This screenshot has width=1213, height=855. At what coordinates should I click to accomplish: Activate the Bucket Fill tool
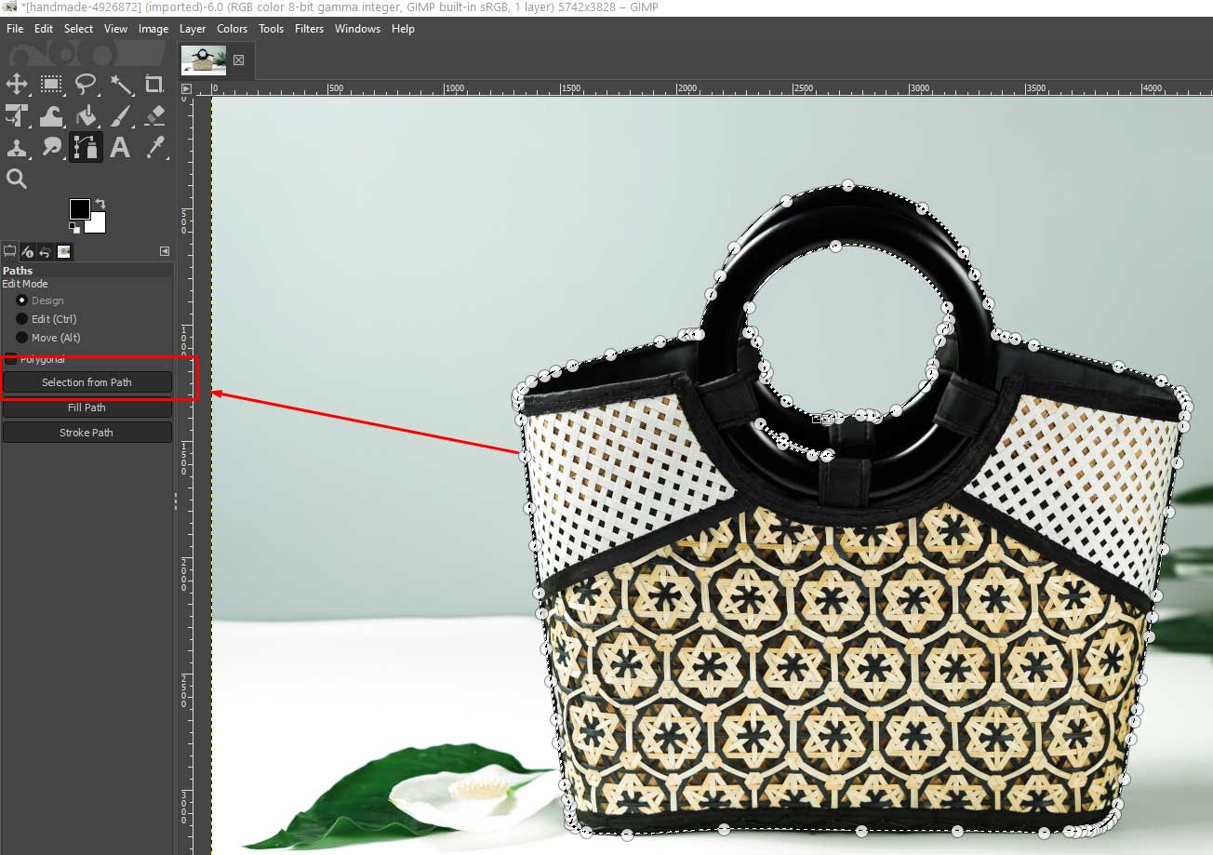tap(86, 115)
